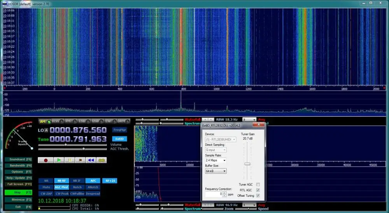Click the blue Rewind icon
Image resolution: width=389 pixels, height=213 pixels.
pos(91,160)
